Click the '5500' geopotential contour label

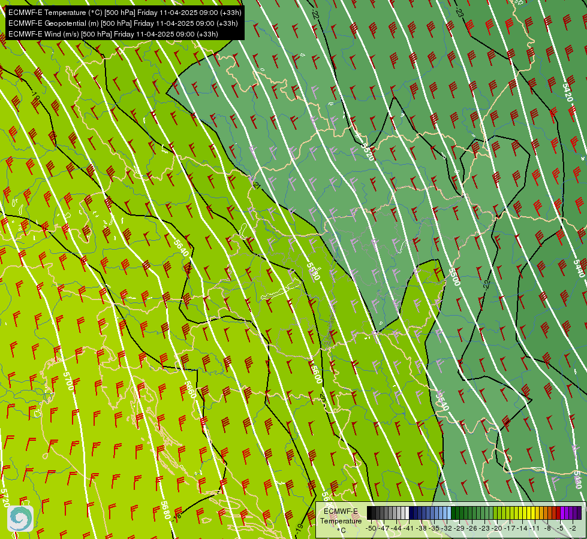[454, 277]
